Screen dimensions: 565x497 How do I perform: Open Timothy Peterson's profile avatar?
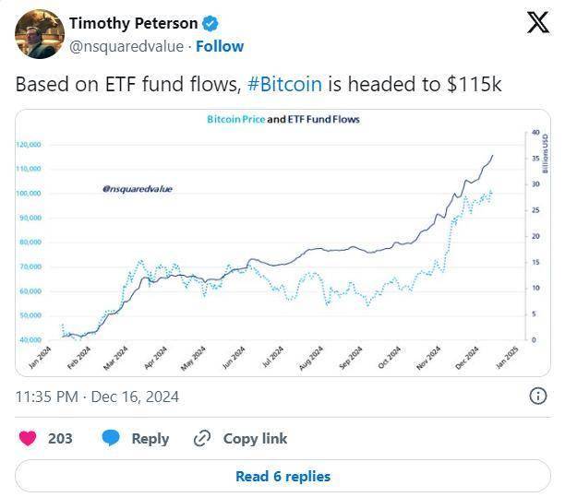coord(38,34)
